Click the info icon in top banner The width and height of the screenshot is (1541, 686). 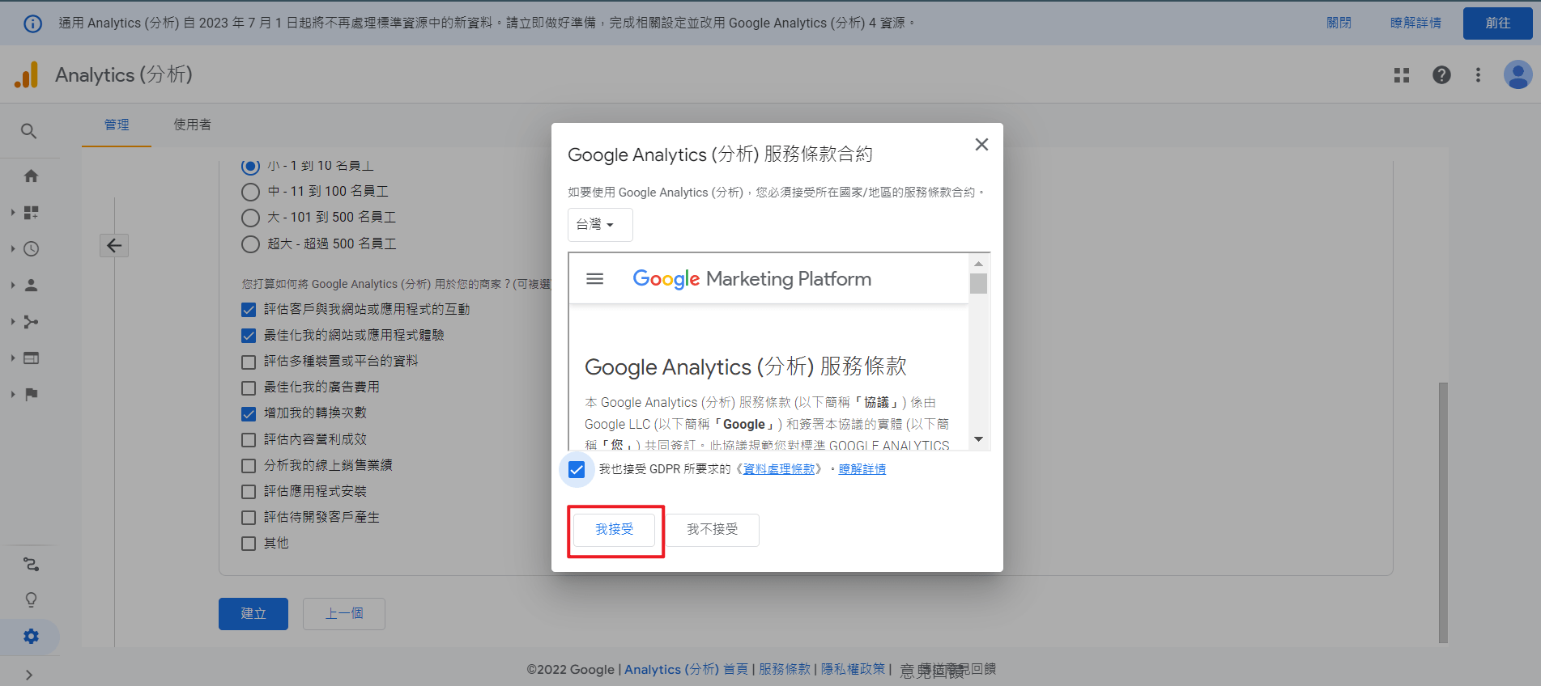tap(33, 23)
